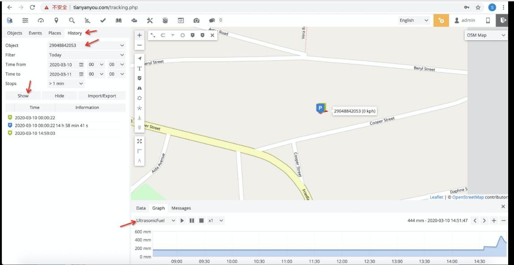This screenshot has width=514, height=265.
Task: Open the UltrasonicFuel sensor dropdown
Action: pyautogui.click(x=156, y=221)
